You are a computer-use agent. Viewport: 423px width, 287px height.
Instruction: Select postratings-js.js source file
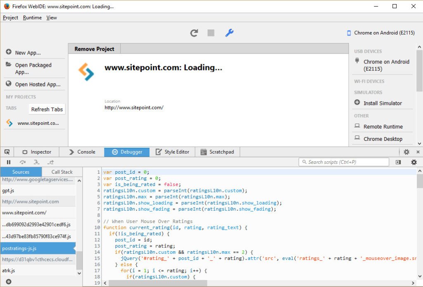(x=38, y=249)
